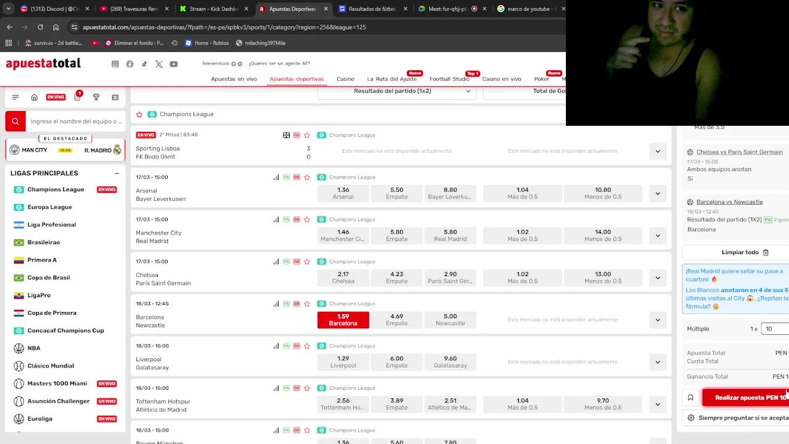Favorite the Champions League header star
Viewport: 789px width, 444px height.
tap(139, 115)
